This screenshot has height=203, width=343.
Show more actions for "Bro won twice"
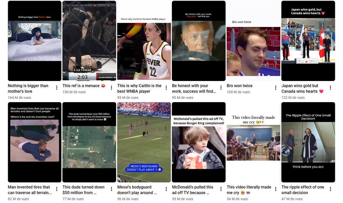pos(276,88)
